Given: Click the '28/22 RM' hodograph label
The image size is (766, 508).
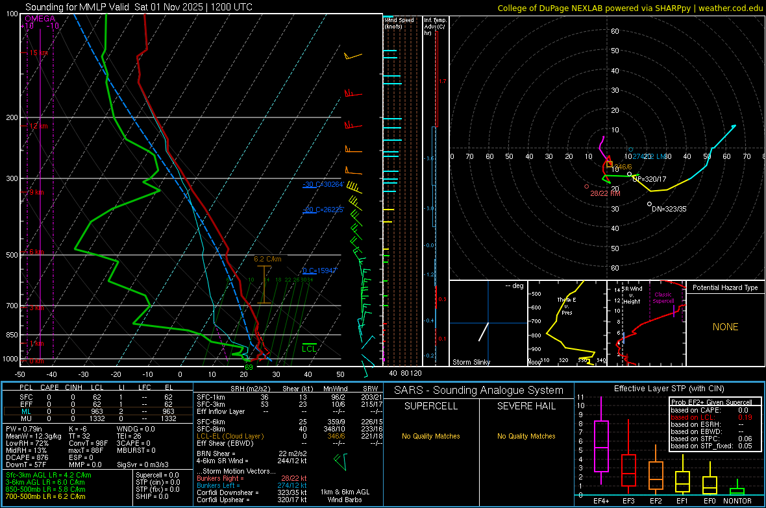Looking at the screenshot, I should point(605,193).
